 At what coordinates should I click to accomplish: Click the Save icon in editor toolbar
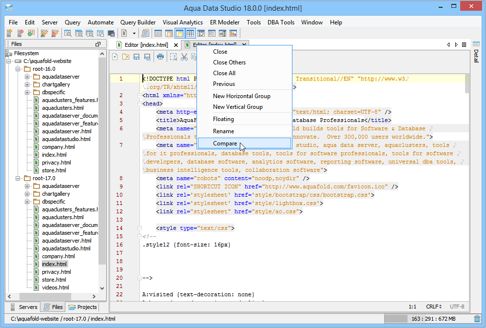point(136,57)
